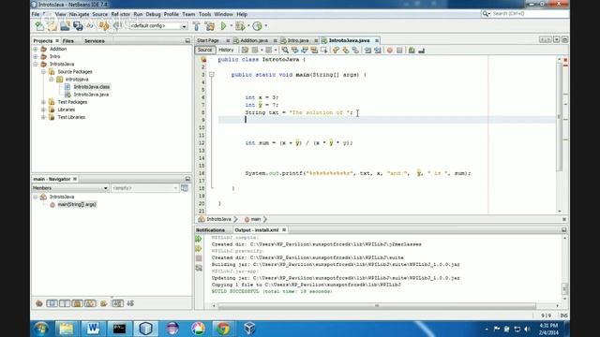Click the Last Edit icon in editor toolbar
Viewport: 600px width, 337px height.
coord(245,50)
